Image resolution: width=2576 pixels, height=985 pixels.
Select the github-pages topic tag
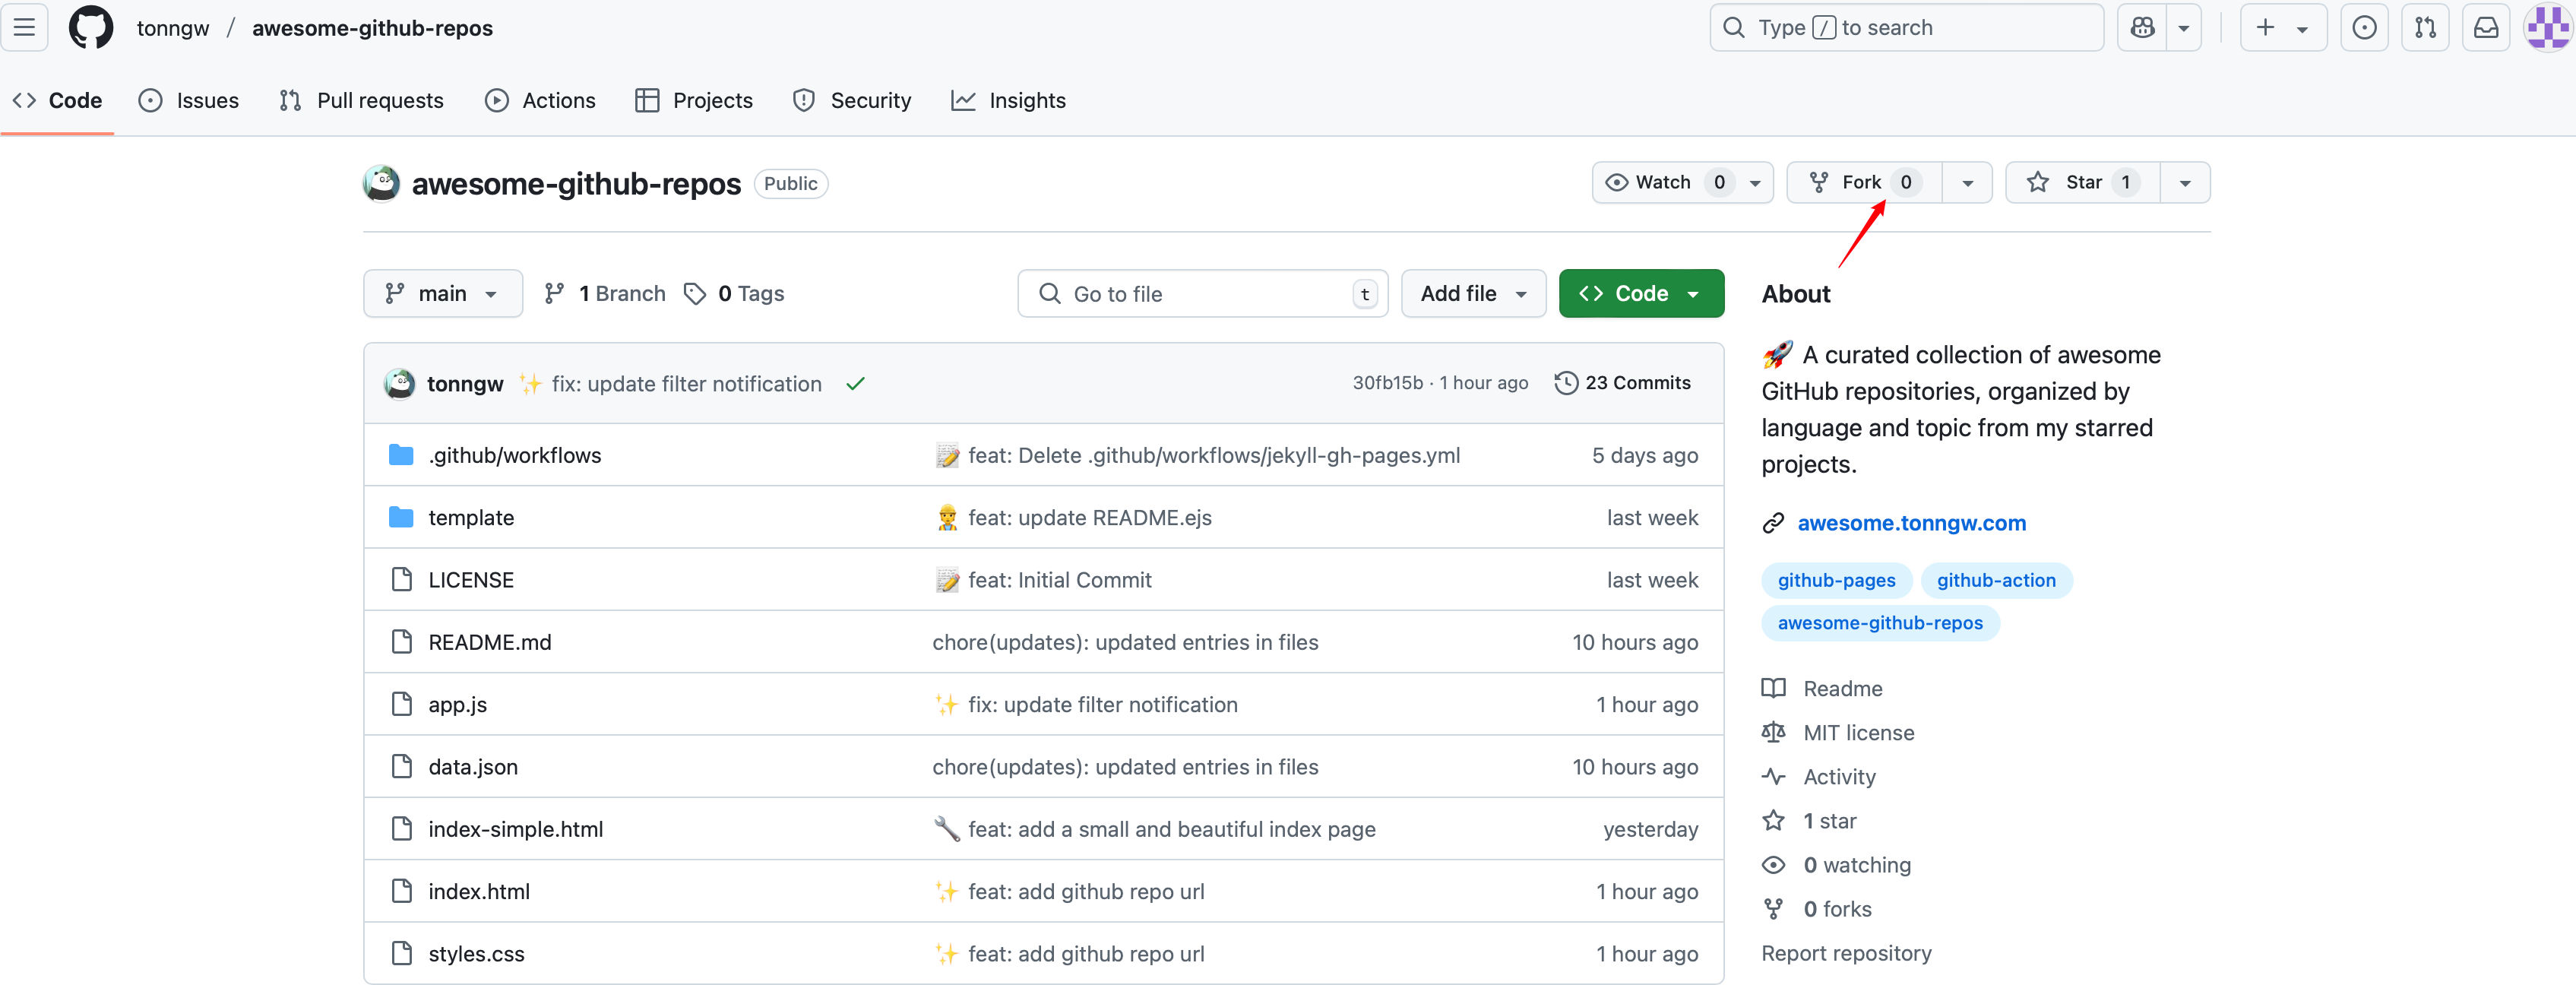(1836, 580)
